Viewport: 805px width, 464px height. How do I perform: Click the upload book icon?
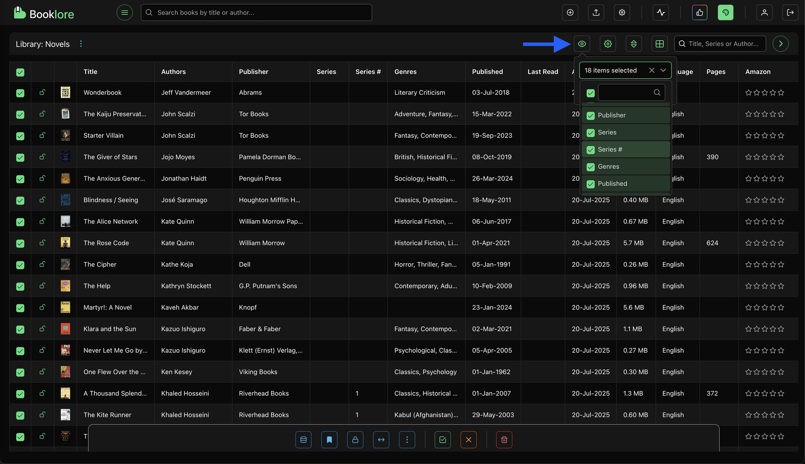coord(596,12)
